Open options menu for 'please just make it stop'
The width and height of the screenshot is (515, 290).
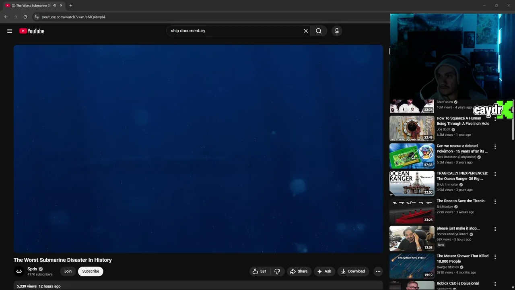pyautogui.click(x=495, y=229)
